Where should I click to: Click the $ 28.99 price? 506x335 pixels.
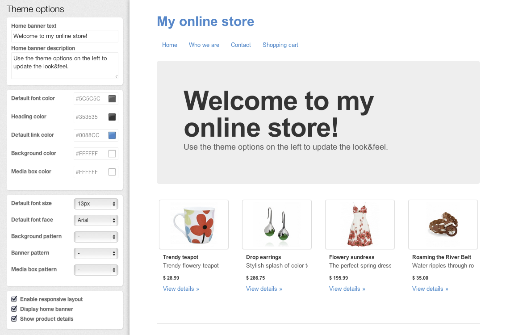(171, 278)
